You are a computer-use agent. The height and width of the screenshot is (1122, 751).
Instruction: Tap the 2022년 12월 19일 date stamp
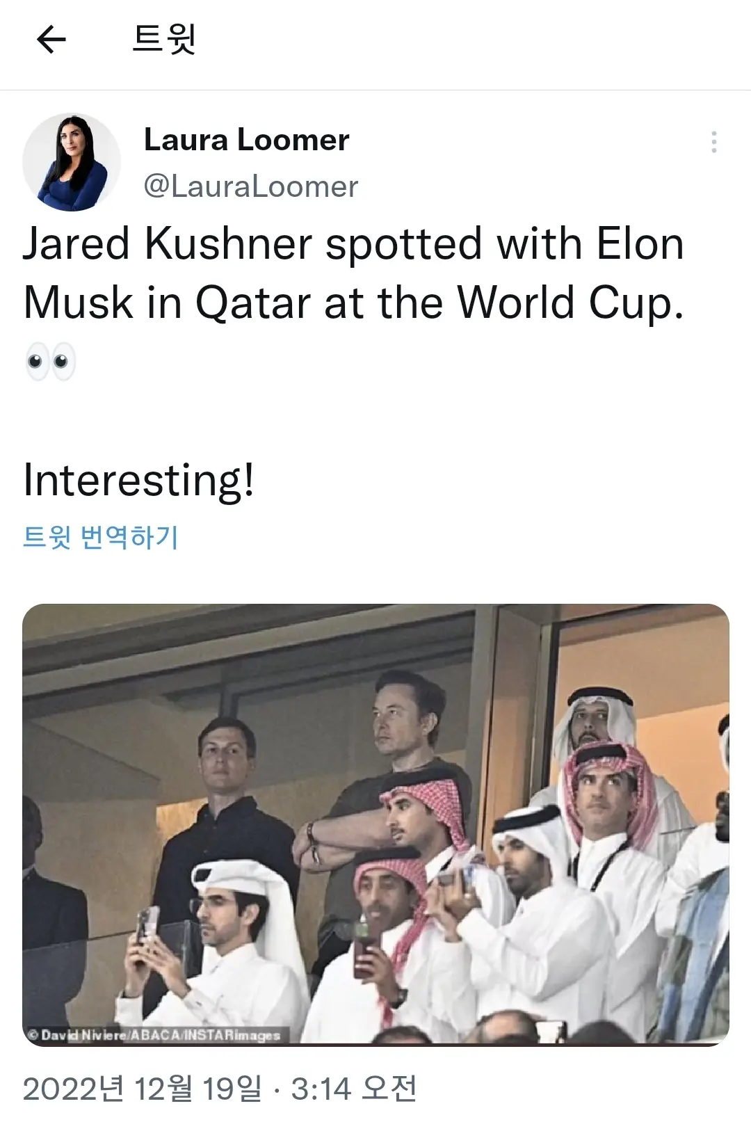143,1089
